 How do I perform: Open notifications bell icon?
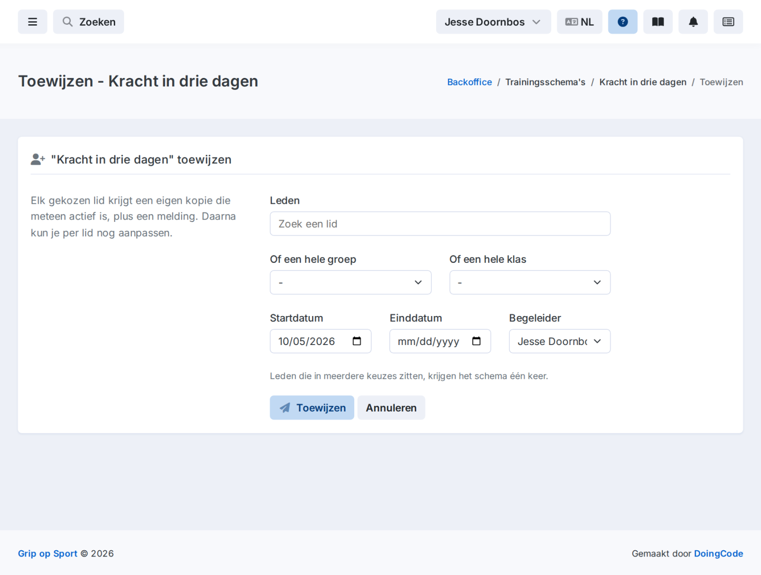click(x=693, y=22)
